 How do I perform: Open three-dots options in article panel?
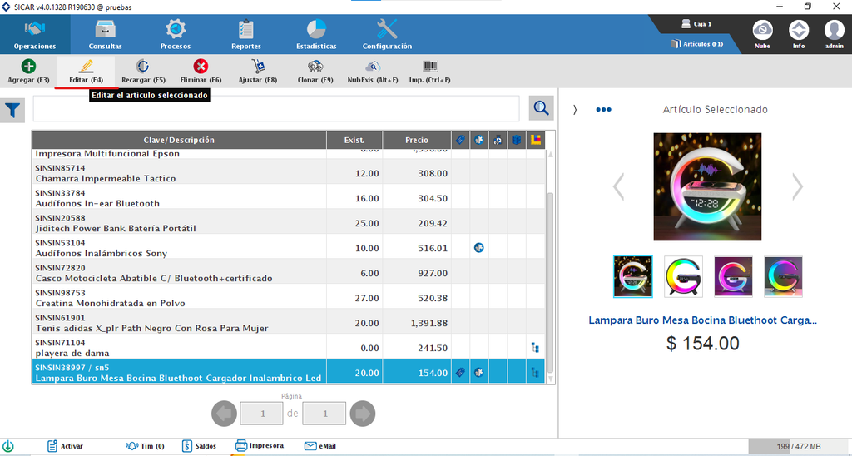point(603,110)
